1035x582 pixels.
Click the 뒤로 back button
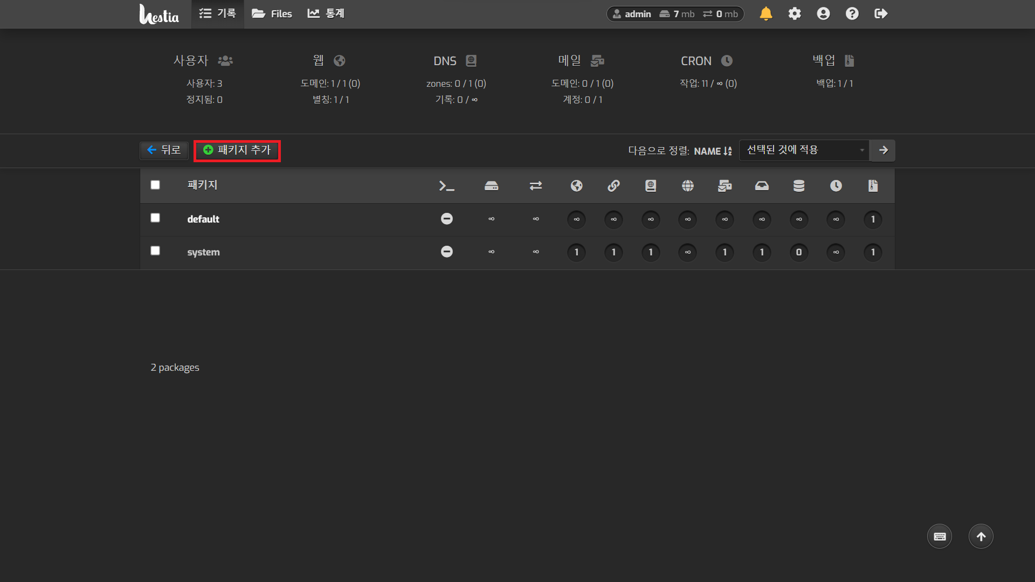tap(164, 150)
